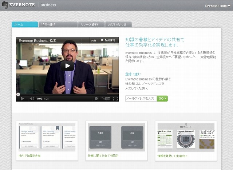Open the video on YouTube via its logo
Viewport: 233px width, 170px height.
pos(106,99)
